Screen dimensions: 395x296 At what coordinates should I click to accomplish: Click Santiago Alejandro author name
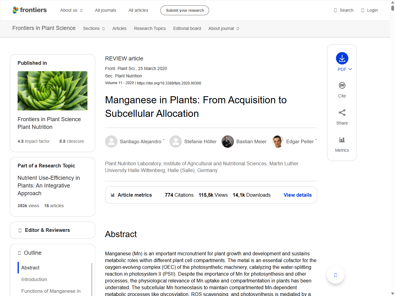(x=140, y=142)
